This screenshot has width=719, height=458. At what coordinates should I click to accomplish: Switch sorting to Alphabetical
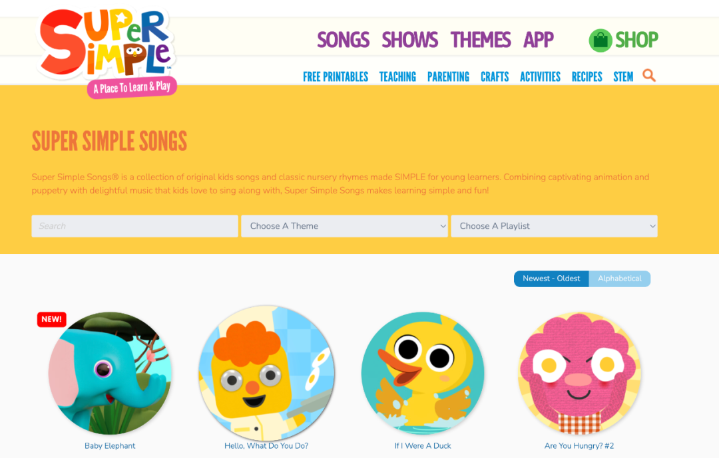pos(620,279)
